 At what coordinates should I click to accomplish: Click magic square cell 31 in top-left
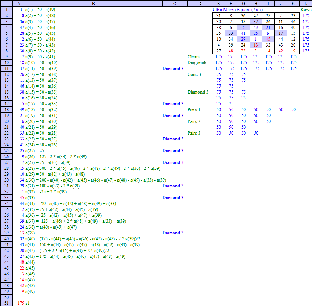pos(219,15)
